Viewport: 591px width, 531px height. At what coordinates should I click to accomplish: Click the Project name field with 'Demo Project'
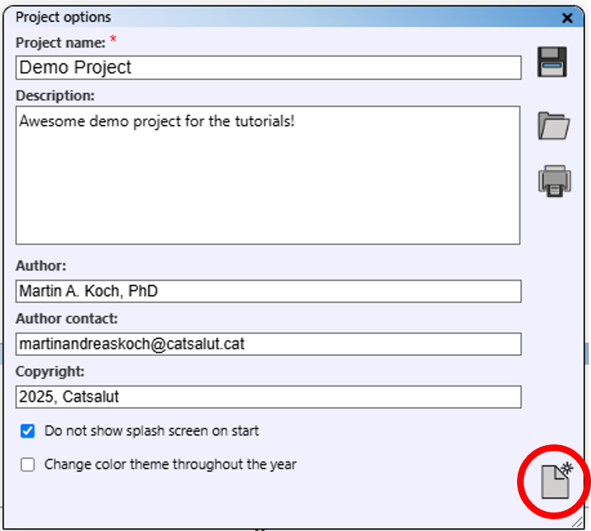tap(268, 67)
